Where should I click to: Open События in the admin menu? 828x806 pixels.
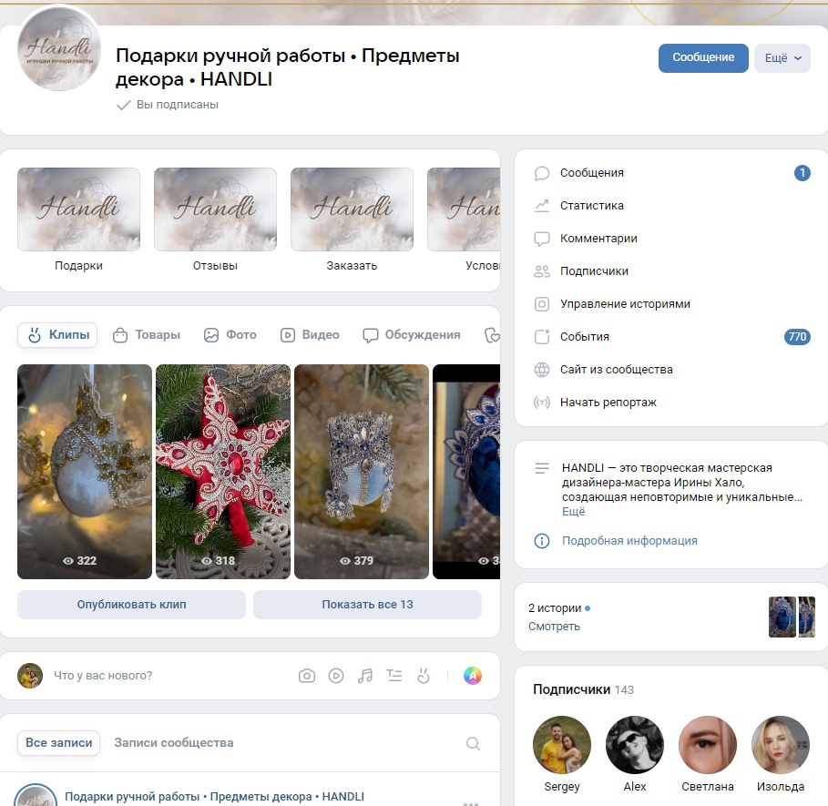pyautogui.click(x=671, y=336)
